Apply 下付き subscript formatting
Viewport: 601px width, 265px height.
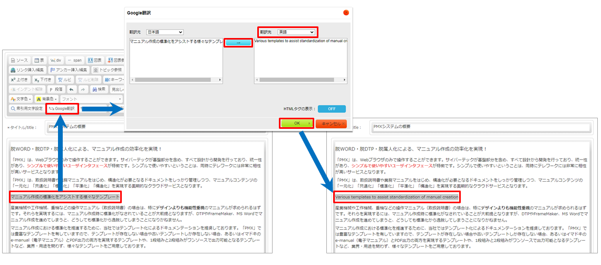[43, 80]
